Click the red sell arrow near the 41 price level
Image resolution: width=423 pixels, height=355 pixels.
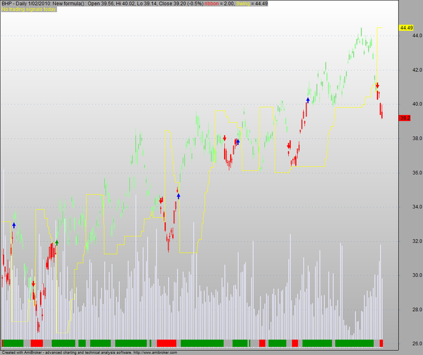pyautogui.click(x=378, y=86)
